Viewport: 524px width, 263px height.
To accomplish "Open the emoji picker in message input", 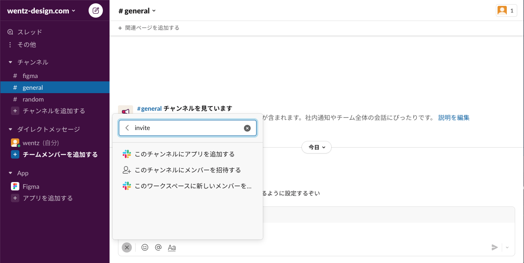I will click(145, 247).
